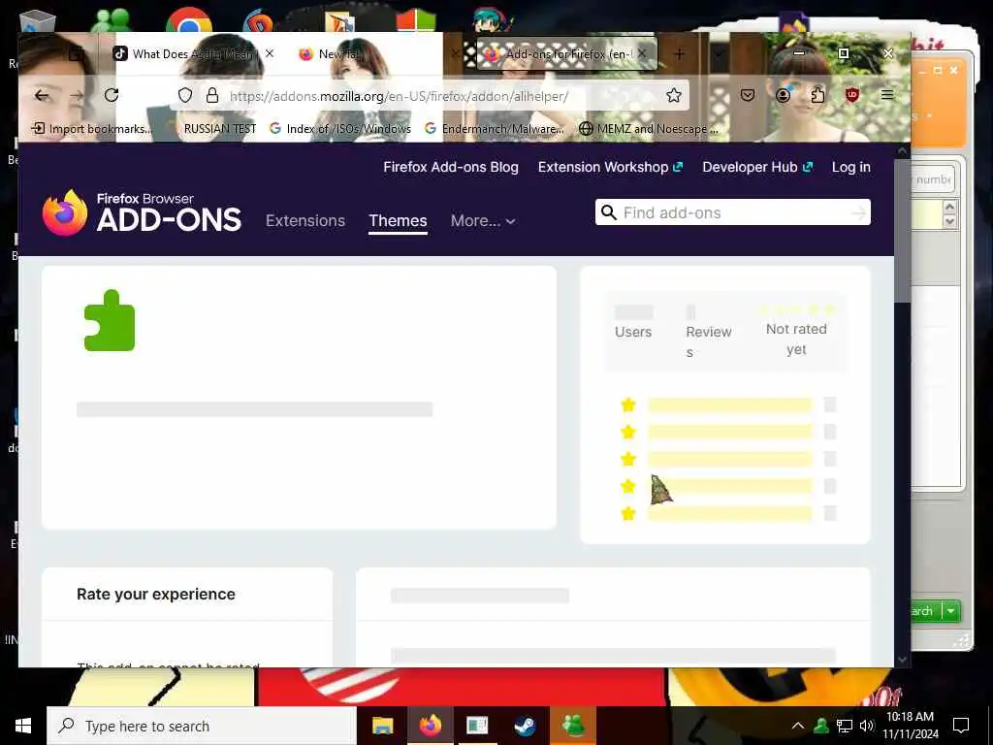Open Google Chrome desktop shortcut
This screenshot has height=745, width=993.
coord(189,20)
